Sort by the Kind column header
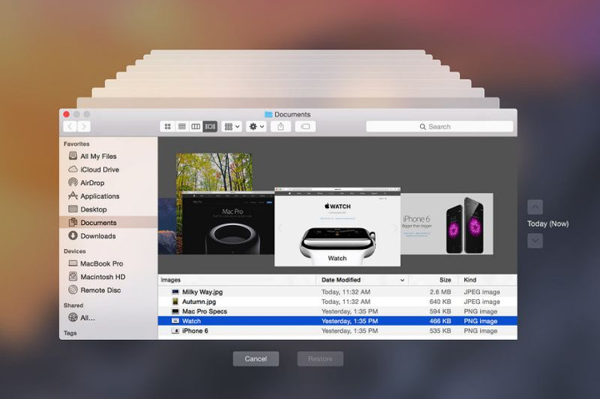Image resolution: width=600 pixels, height=399 pixels. click(x=487, y=280)
